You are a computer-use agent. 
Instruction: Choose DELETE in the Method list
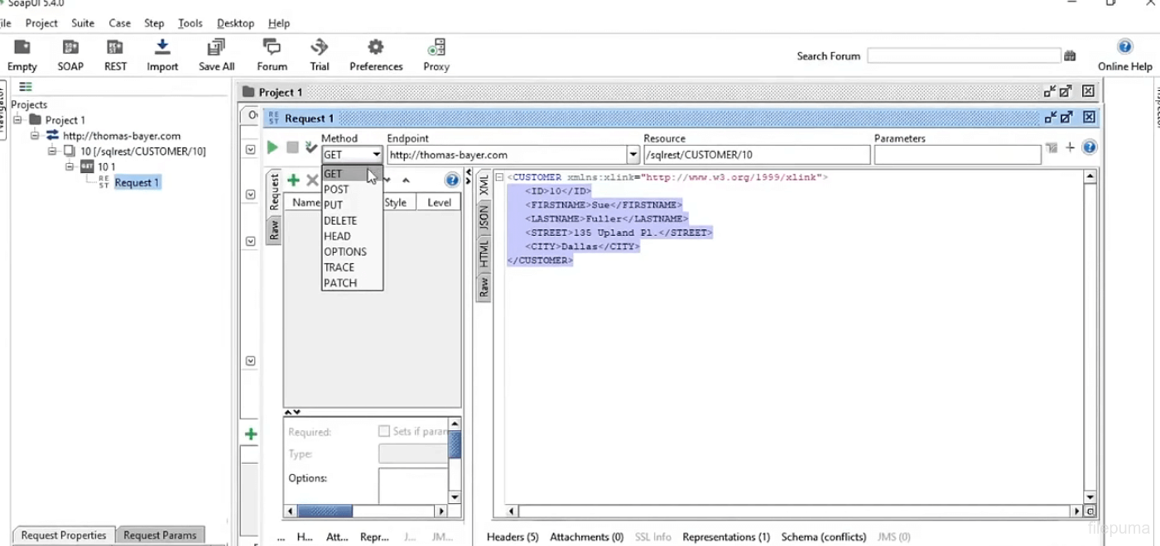[x=340, y=221]
